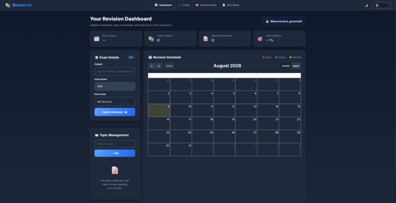
Task: Click the Days to Exam calendar icon
Action: point(97,39)
